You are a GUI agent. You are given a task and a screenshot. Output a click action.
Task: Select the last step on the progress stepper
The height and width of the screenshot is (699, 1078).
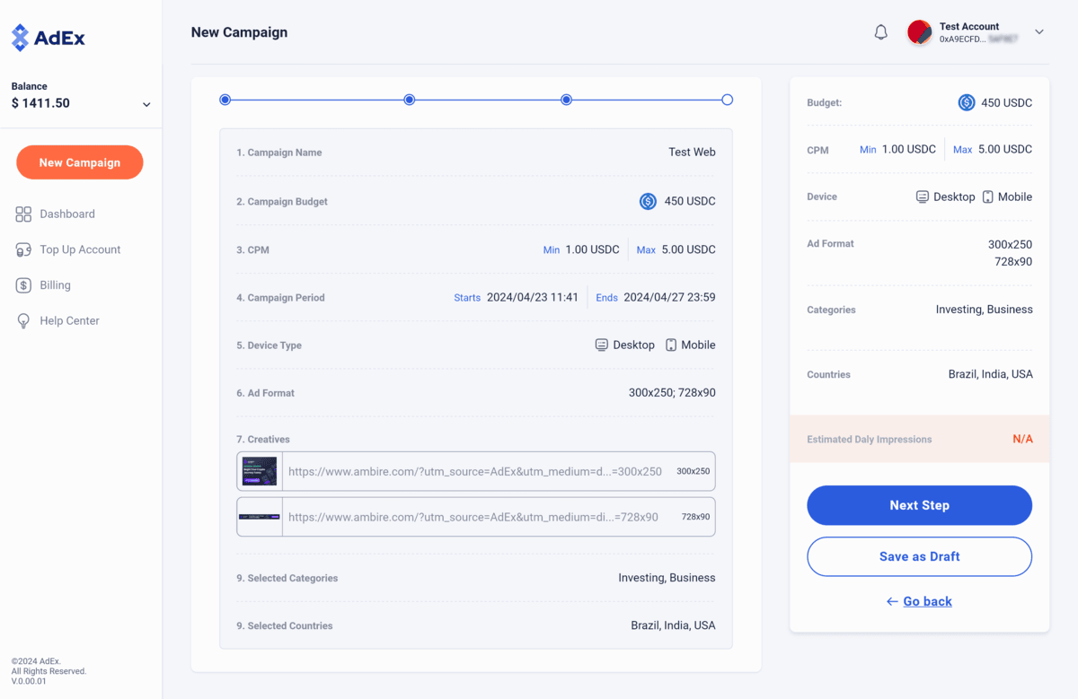point(727,99)
